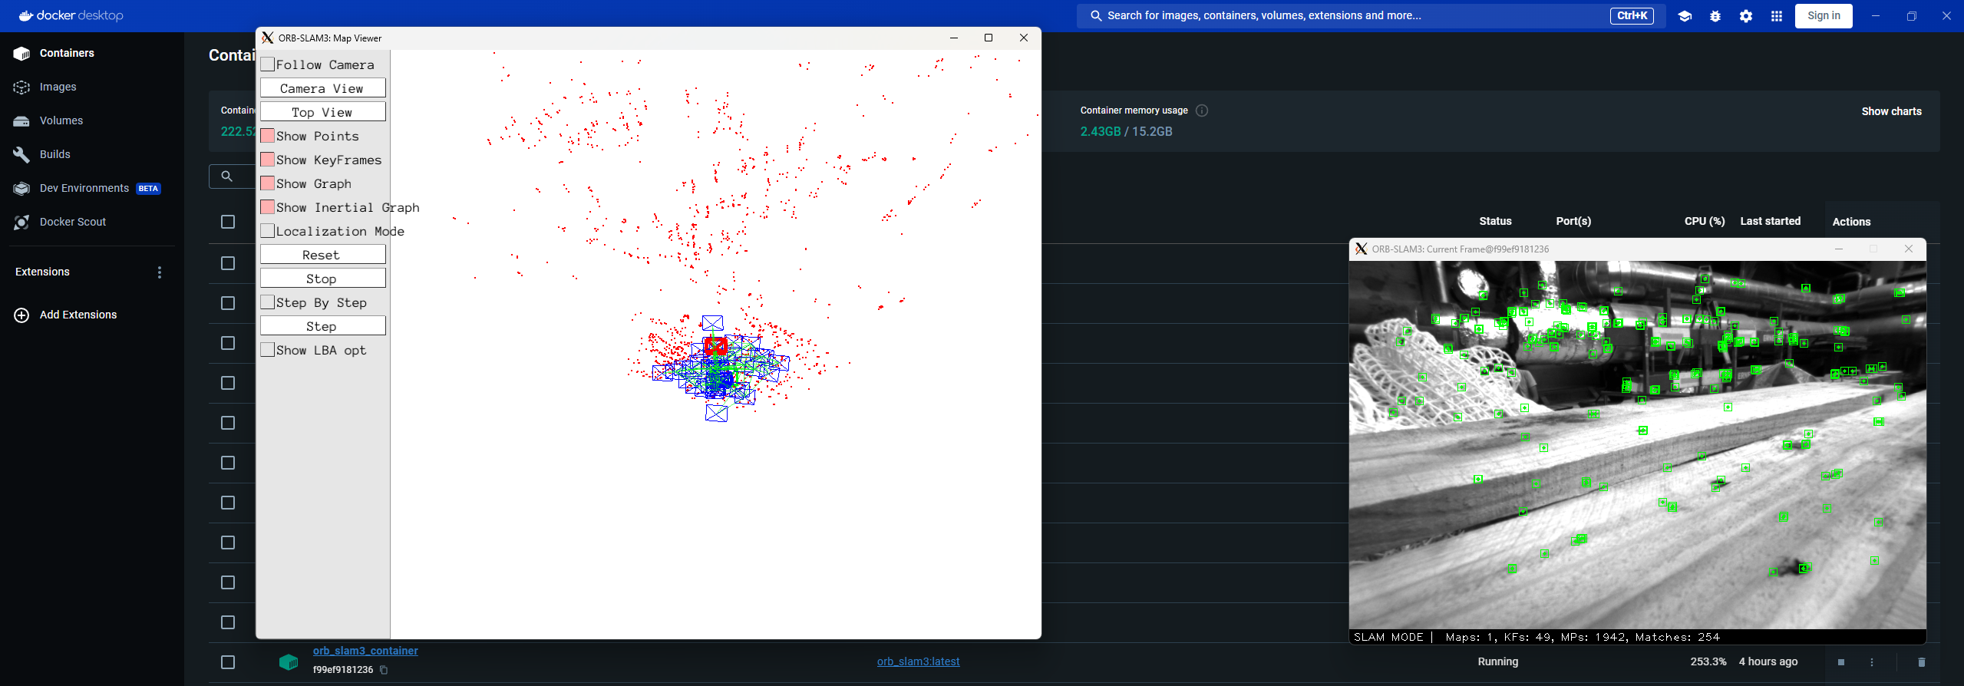Screen dimensions: 1964x686
Task: Toggle the Follow Camera checkbox
Action: pos(267,64)
